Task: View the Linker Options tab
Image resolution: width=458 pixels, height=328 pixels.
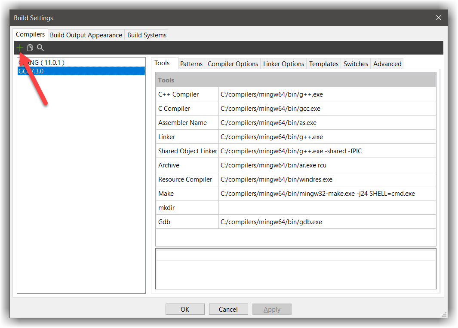Action: 283,64
